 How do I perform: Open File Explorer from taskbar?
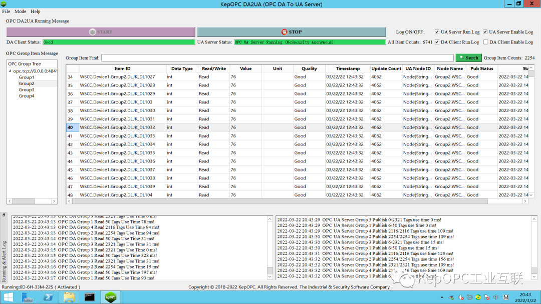(x=69, y=297)
